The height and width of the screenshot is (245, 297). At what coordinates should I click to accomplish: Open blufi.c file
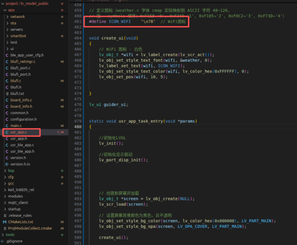pyautogui.click(x=16, y=81)
